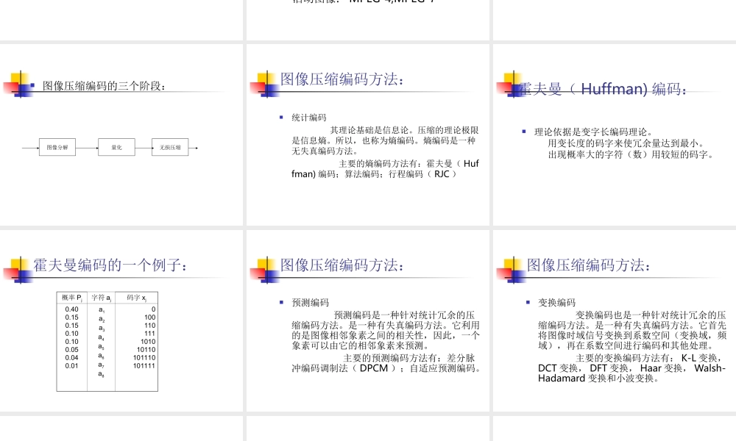Click the square bullet beside 变换编码
736x441 pixels.
(526, 302)
